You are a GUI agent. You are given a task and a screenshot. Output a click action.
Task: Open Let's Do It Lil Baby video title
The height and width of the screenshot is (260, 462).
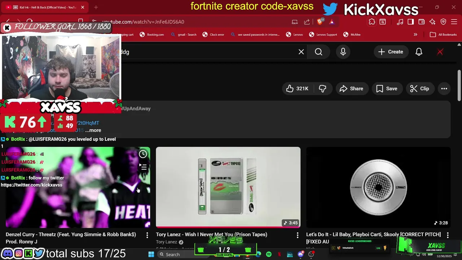[x=374, y=238]
